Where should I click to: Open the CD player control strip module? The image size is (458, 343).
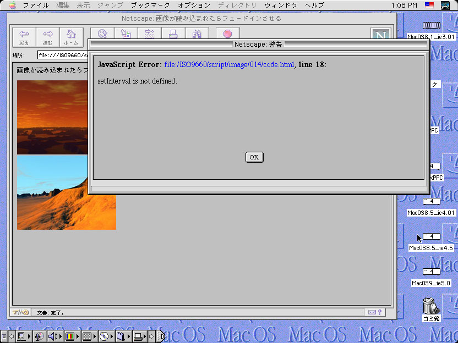106,336
